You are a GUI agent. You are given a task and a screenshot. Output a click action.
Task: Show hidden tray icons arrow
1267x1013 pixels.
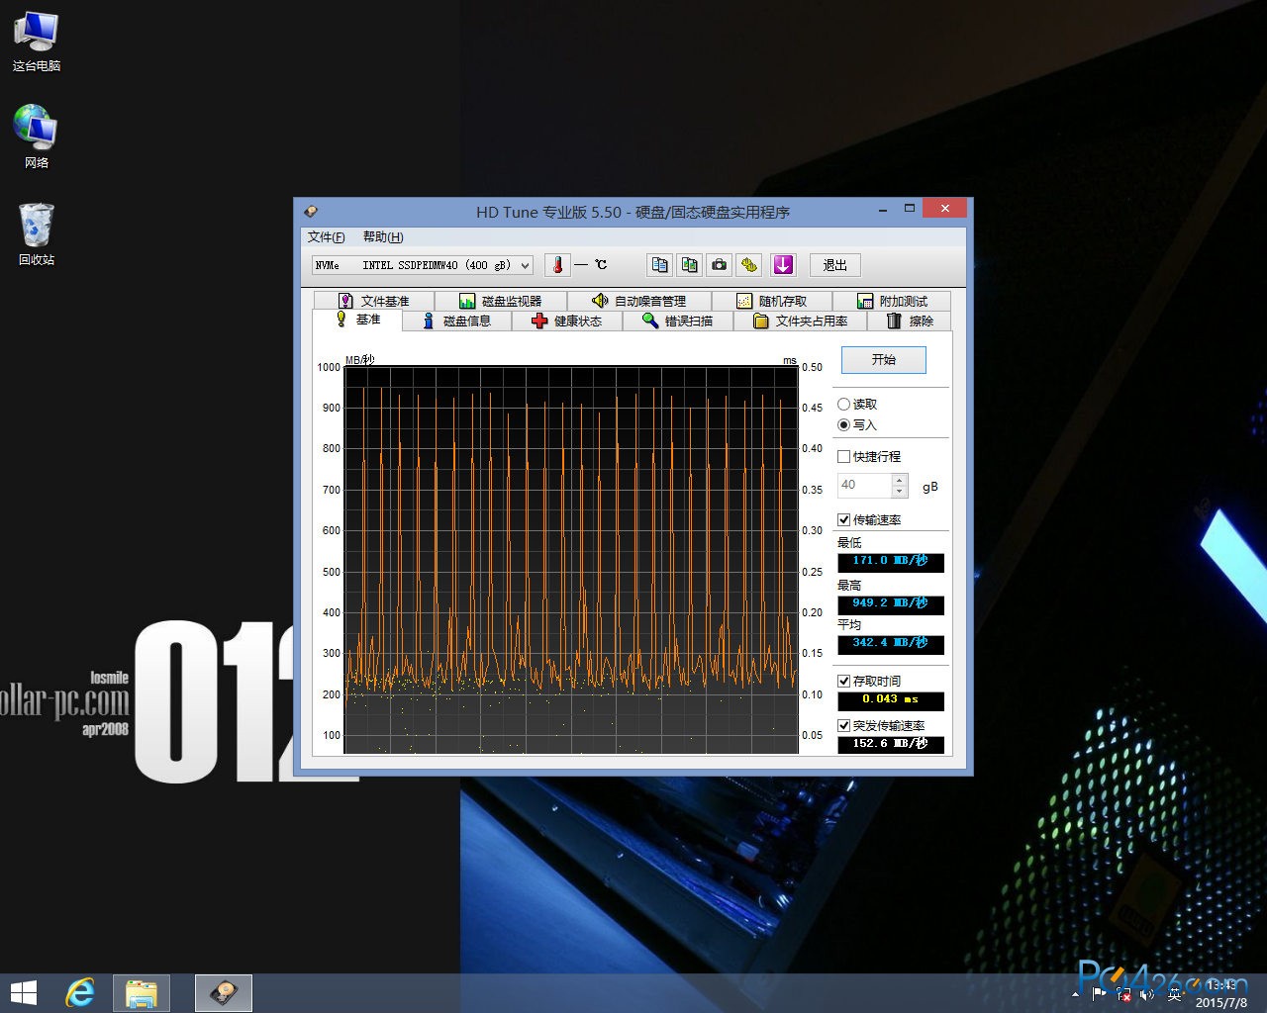click(1076, 994)
